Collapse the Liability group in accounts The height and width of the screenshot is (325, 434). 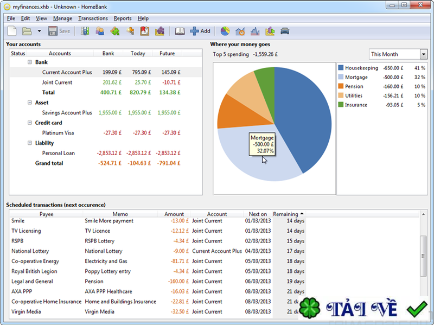30,143
